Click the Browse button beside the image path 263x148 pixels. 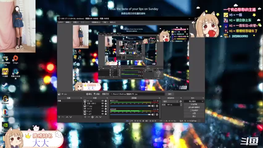tap(170, 94)
